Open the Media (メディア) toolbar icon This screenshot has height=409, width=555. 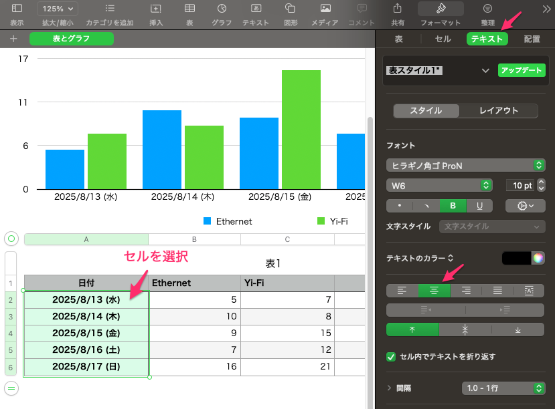325,9
